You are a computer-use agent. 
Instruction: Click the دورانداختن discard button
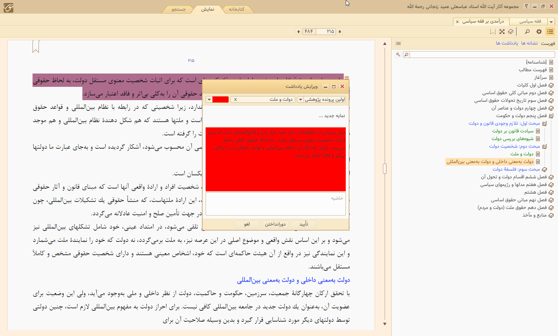(x=275, y=224)
